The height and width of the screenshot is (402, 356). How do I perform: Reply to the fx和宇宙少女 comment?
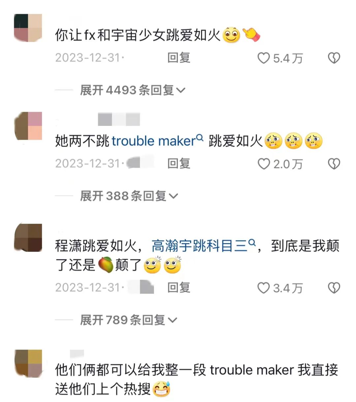pyautogui.click(x=179, y=58)
